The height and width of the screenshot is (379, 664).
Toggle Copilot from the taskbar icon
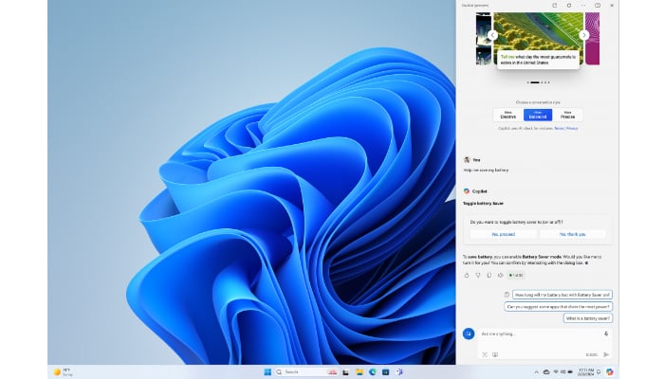[x=609, y=371]
